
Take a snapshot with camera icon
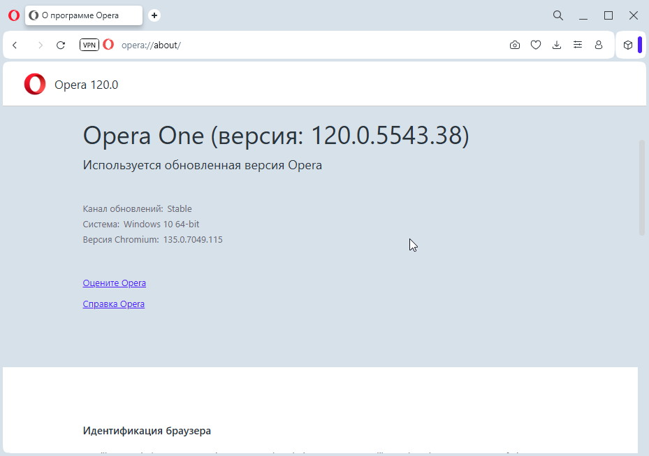(x=514, y=45)
